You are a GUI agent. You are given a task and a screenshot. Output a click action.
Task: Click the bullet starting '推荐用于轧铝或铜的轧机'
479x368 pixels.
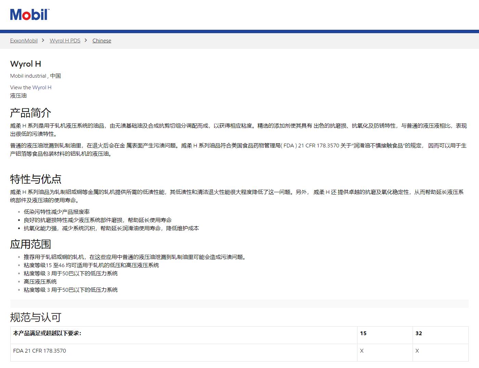click(x=135, y=257)
